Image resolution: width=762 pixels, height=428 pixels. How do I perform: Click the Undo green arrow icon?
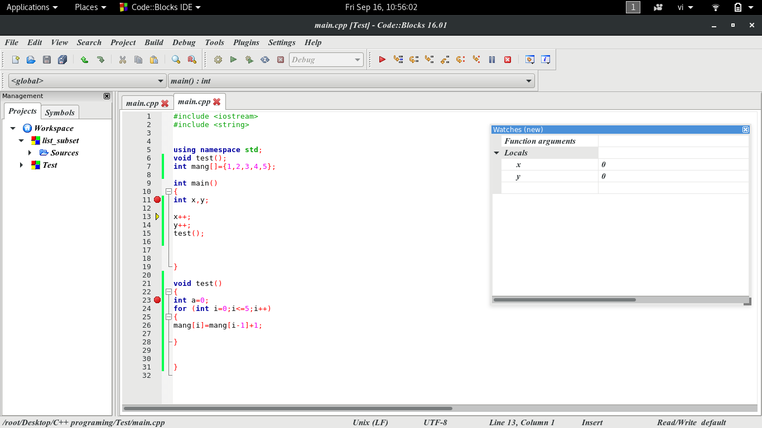(84, 60)
